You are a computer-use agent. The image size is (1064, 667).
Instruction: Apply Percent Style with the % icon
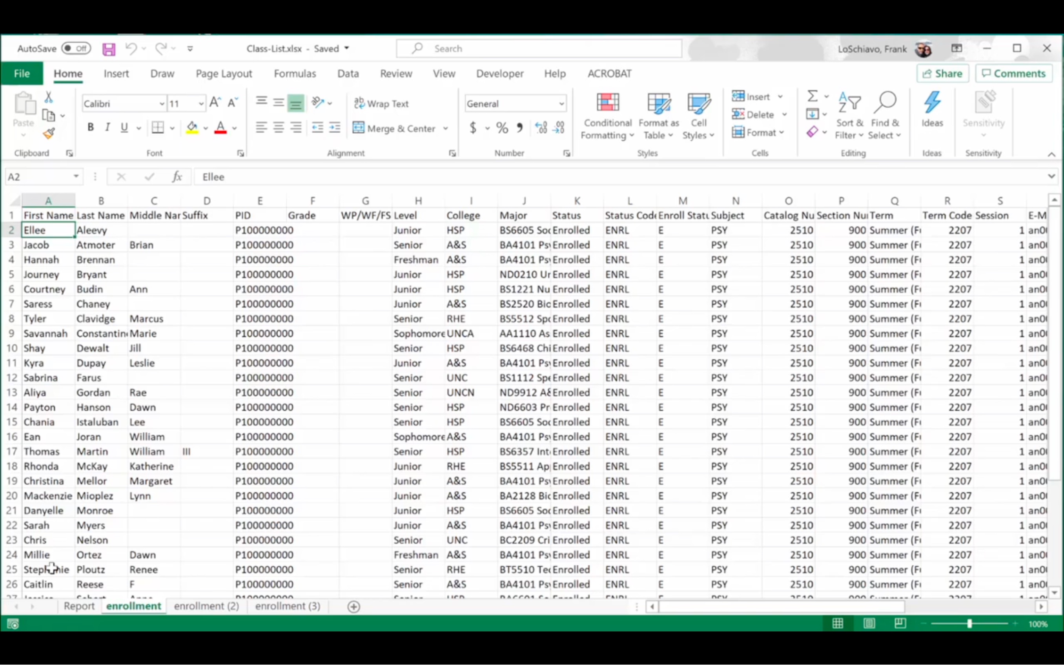(x=502, y=128)
